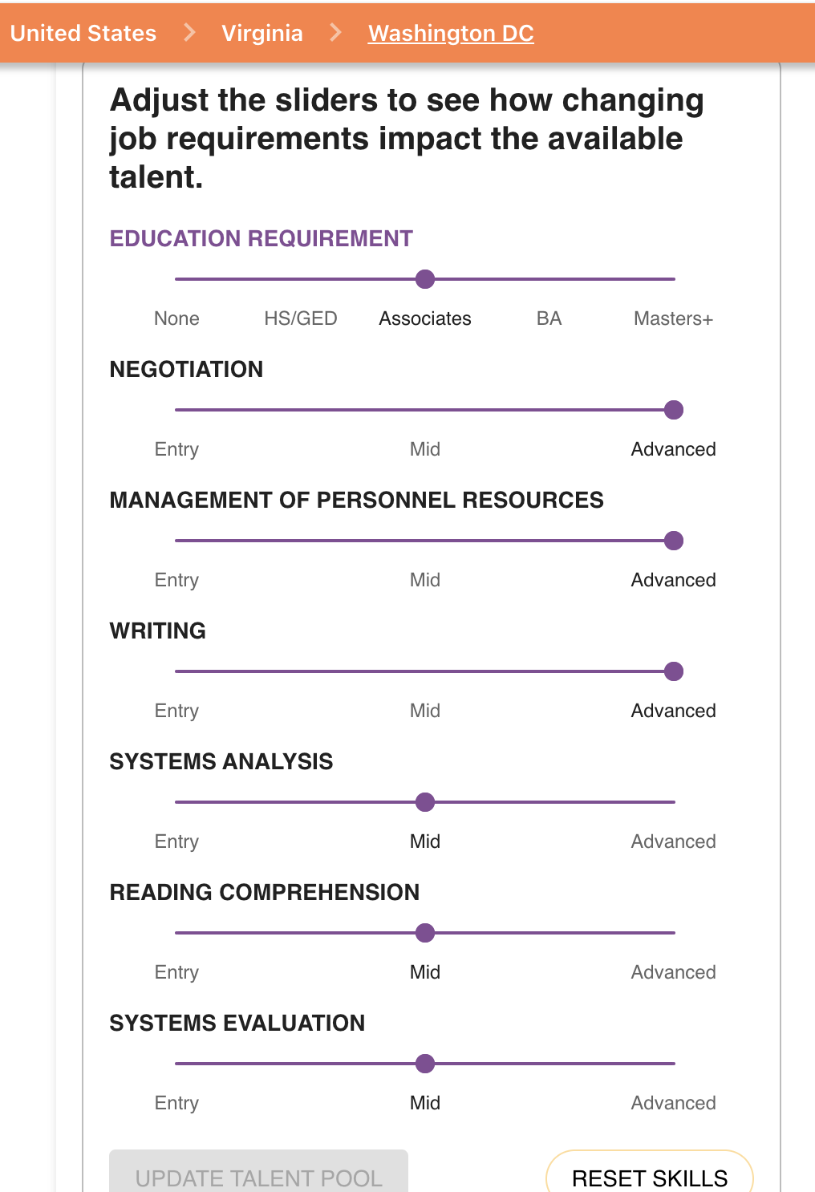Image resolution: width=815 pixels, height=1192 pixels.
Task: Click the chevron after United States
Action: pos(189,33)
